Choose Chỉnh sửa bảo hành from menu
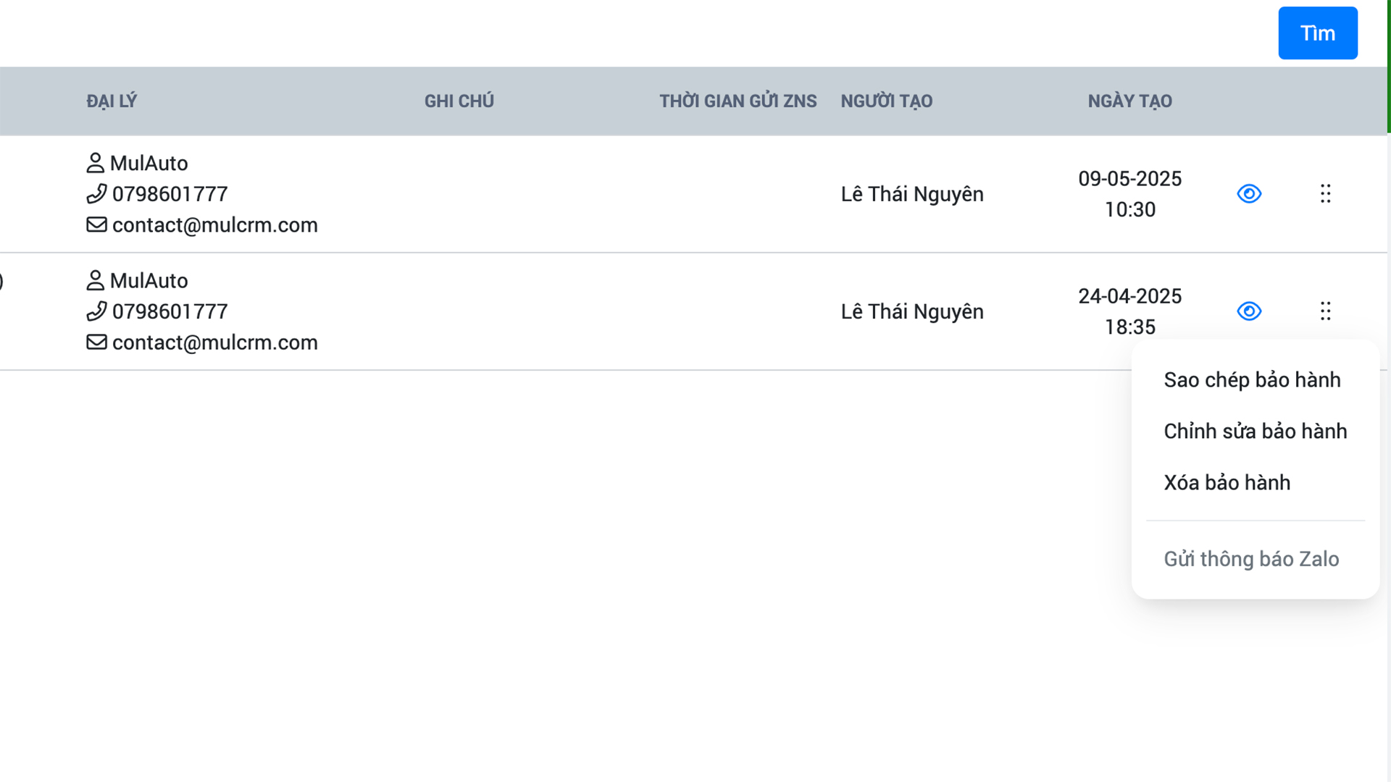 pyautogui.click(x=1255, y=432)
